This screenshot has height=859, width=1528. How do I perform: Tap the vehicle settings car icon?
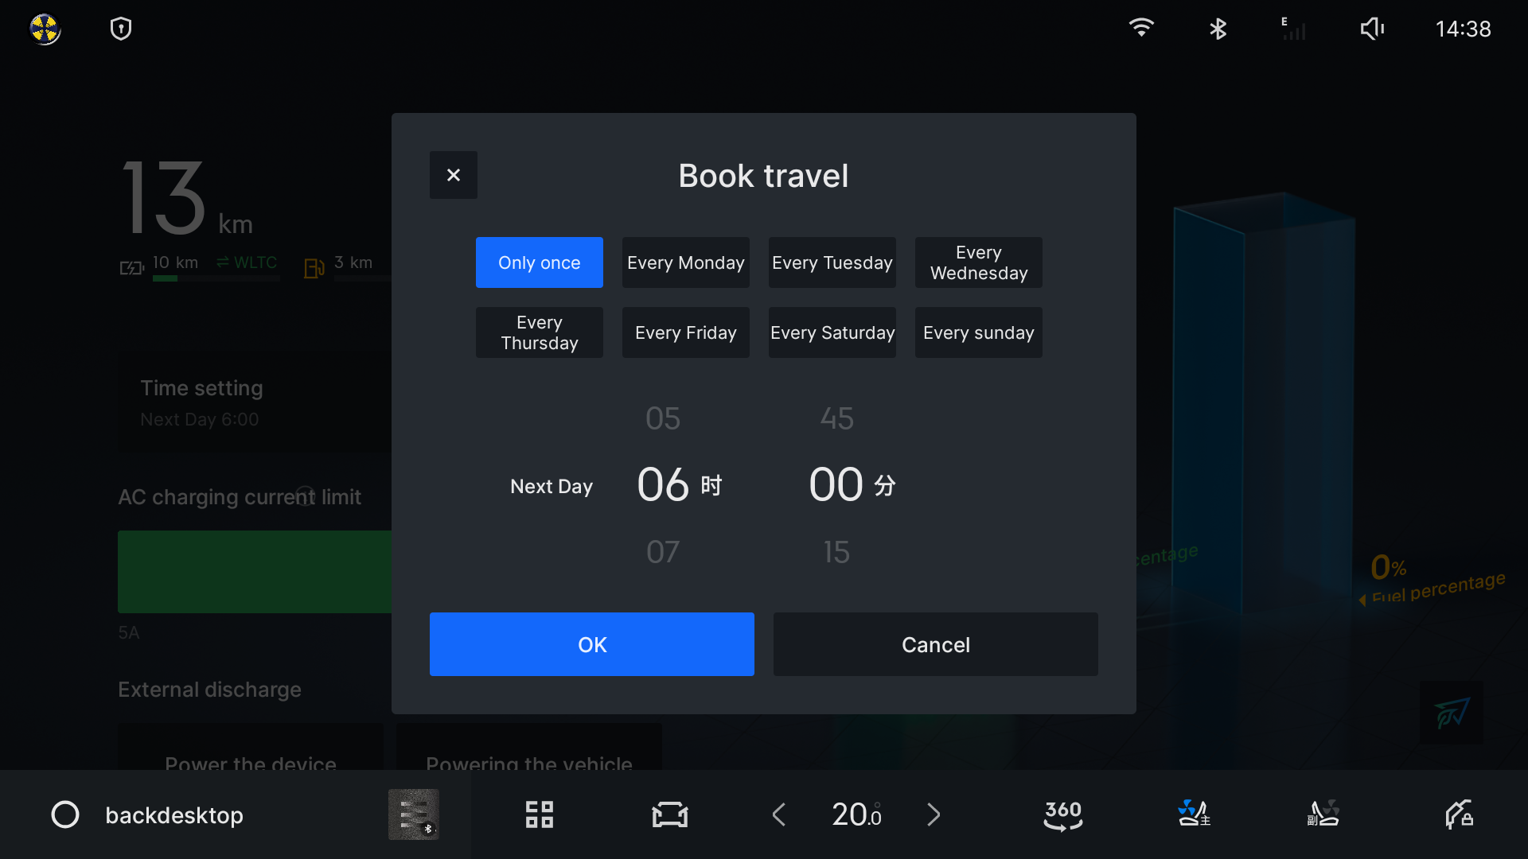669,814
